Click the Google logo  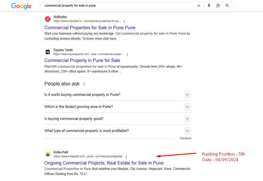(x=21, y=6)
